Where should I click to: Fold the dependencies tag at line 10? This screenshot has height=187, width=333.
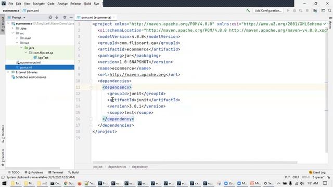[91, 81]
